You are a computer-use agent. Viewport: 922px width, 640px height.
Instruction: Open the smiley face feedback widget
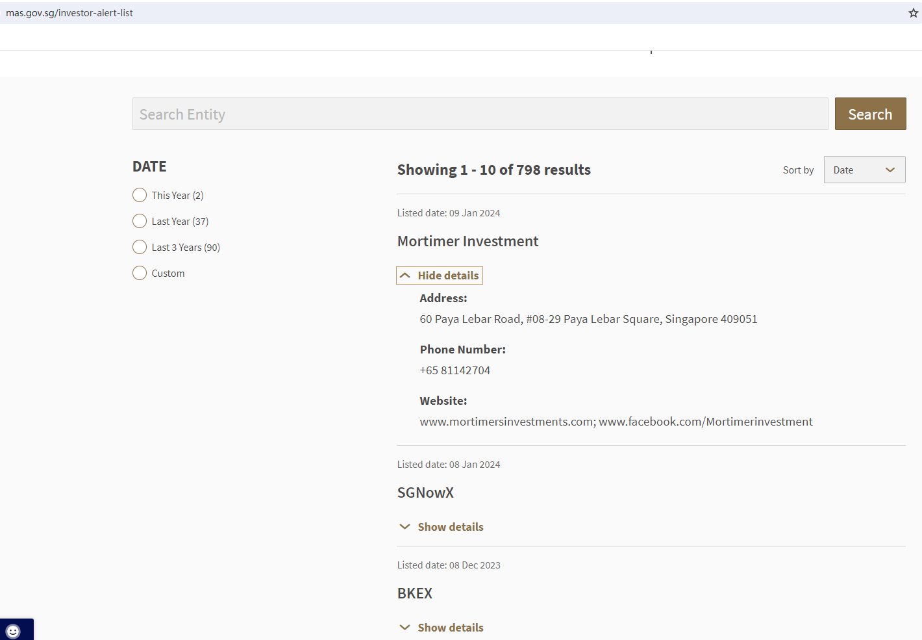click(x=13, y=631)
